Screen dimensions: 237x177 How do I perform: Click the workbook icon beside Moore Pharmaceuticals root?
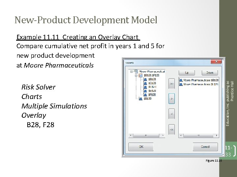pyautogui.click(x=136, y=71)
